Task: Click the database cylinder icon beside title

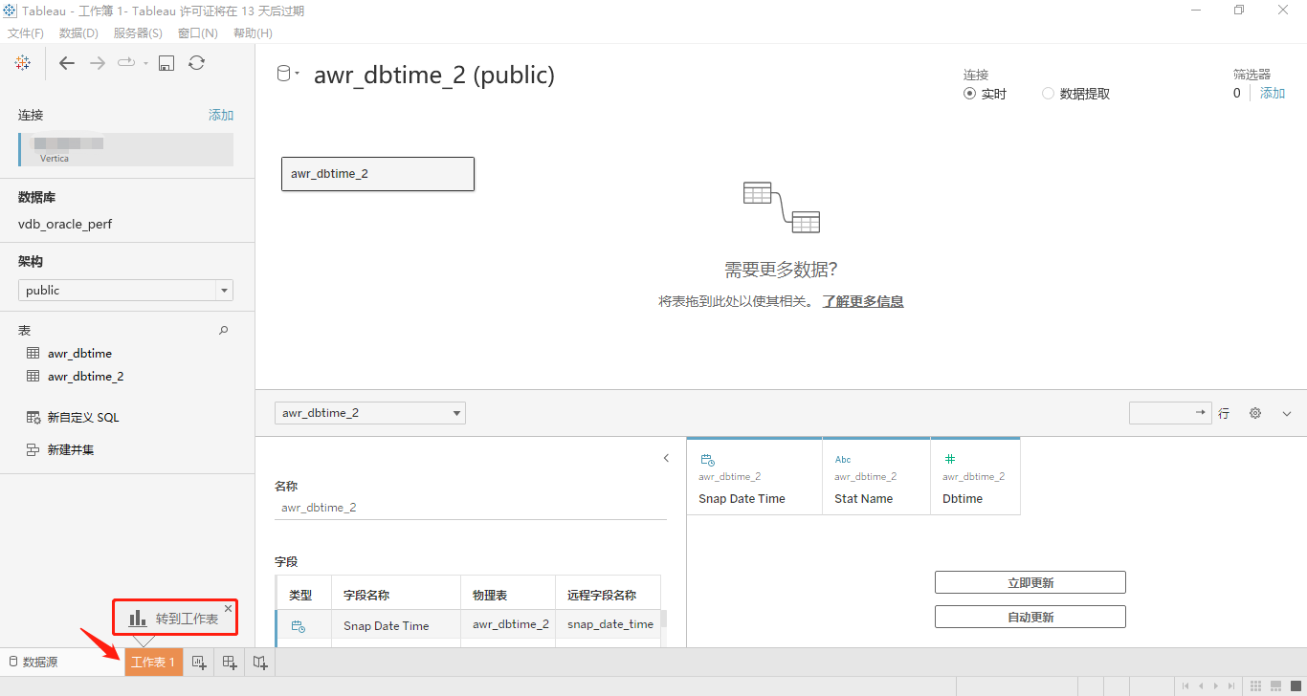Action: click(283, 74)
